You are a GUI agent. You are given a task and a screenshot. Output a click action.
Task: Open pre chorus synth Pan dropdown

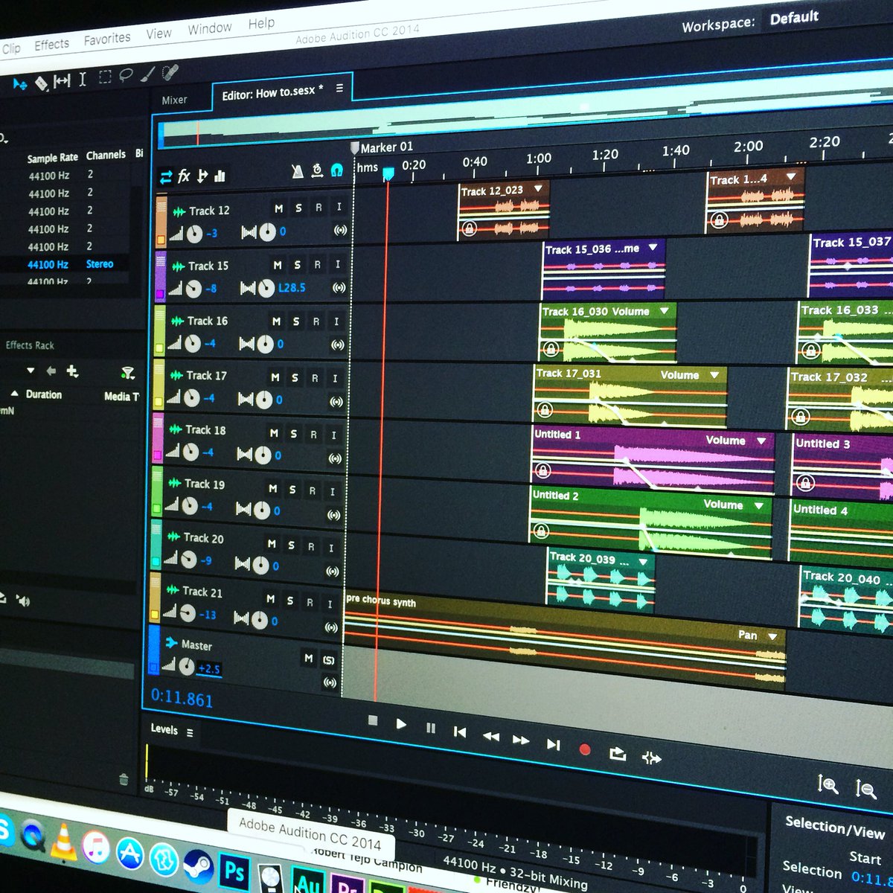772,636
